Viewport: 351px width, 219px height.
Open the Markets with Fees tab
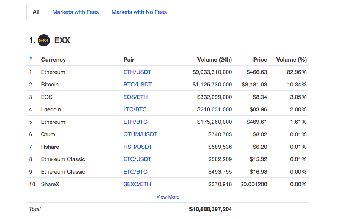76,12
